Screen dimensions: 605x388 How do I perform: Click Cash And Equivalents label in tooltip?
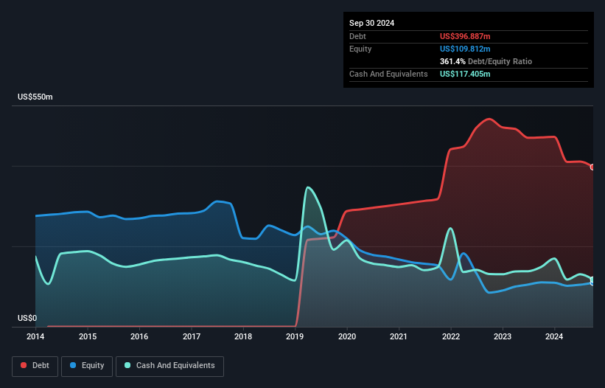[388, 74]
